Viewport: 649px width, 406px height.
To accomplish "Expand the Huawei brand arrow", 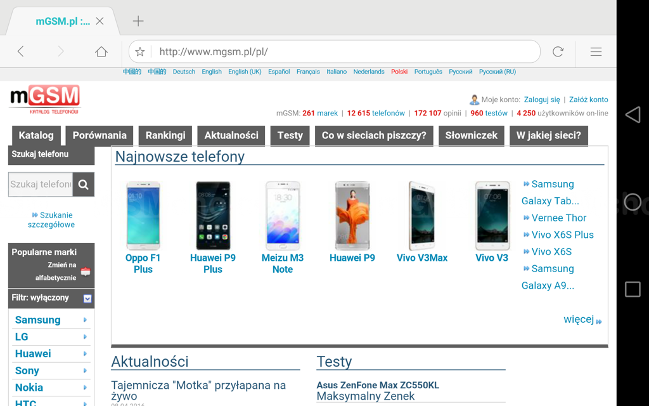I will [x=85, y=354].
